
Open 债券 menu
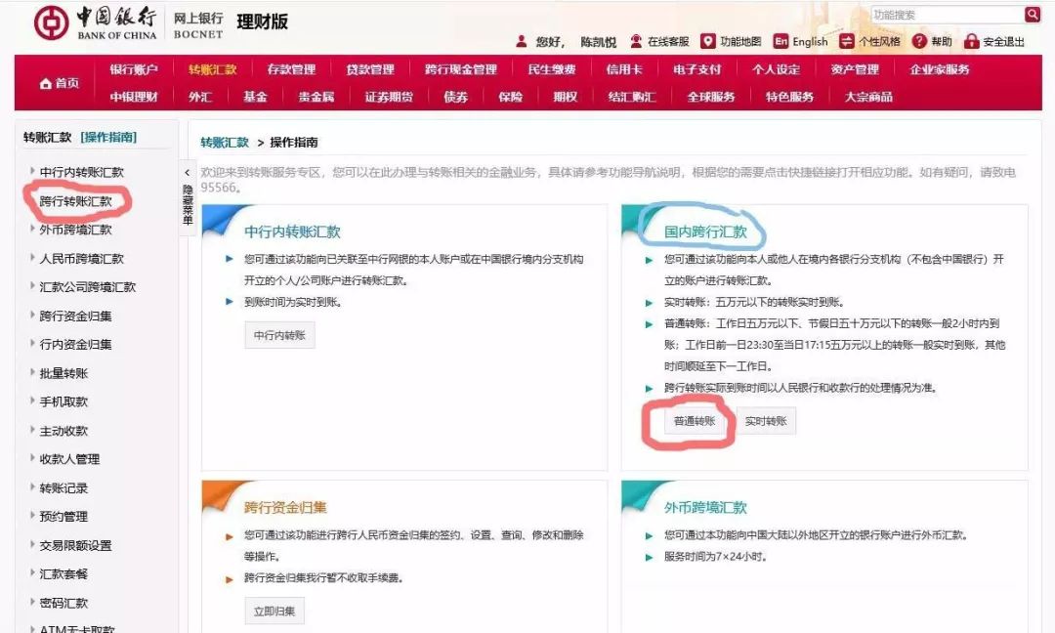(455, 97)
